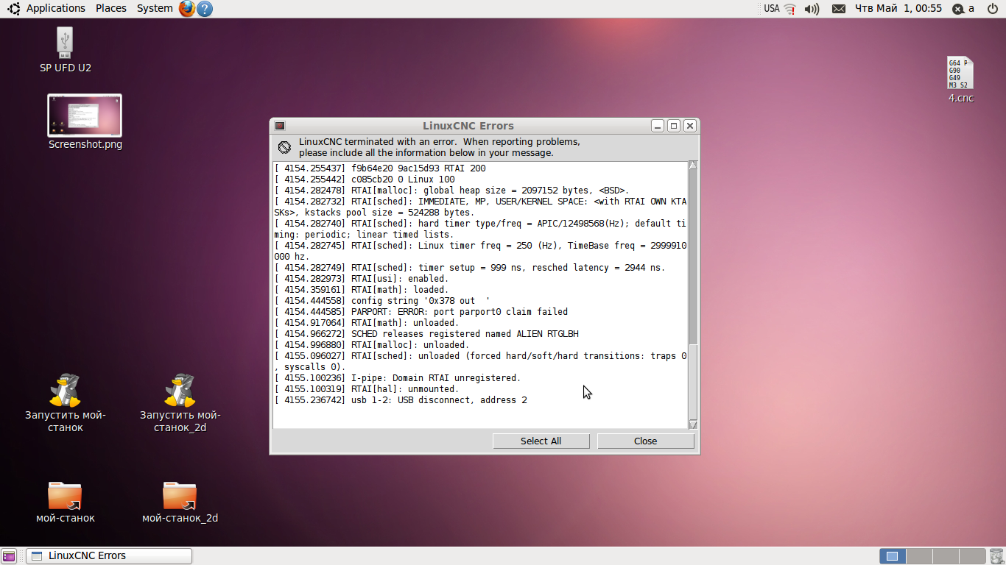
Task: Click the Close button in the error dialog
Action: coord(645,441)
